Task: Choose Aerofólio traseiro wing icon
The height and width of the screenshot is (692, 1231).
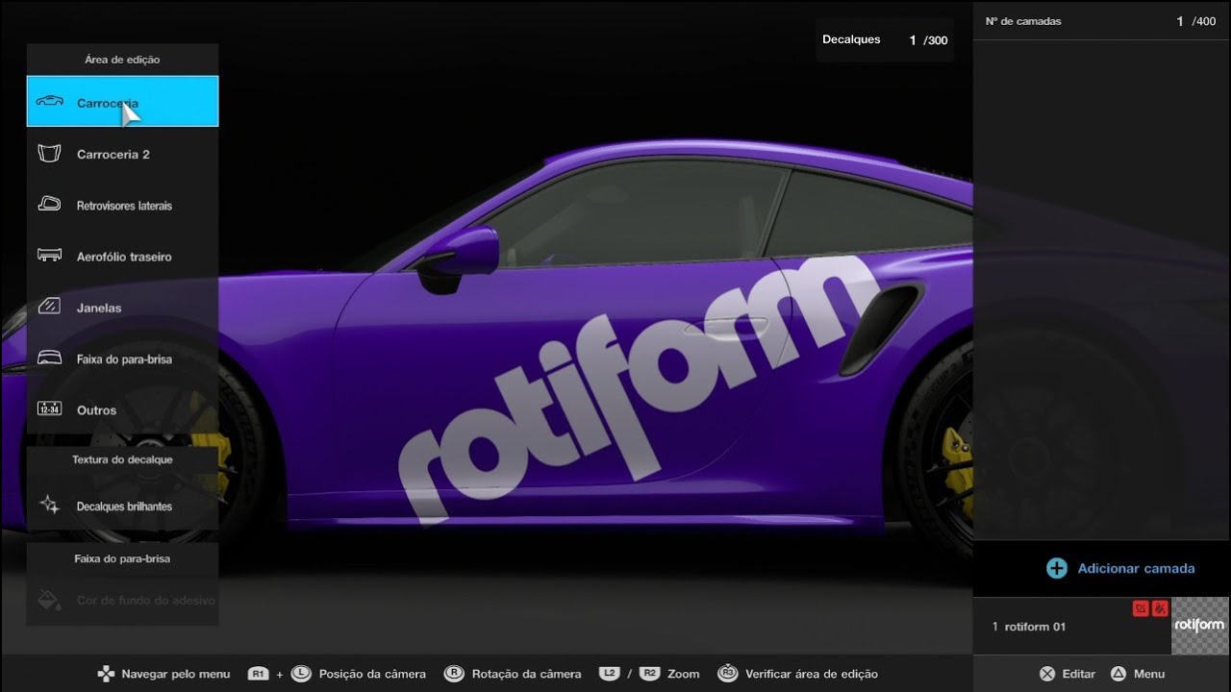Action: tap(49, 256)
